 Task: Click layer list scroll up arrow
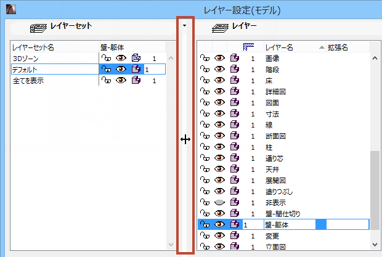[375, 58]
